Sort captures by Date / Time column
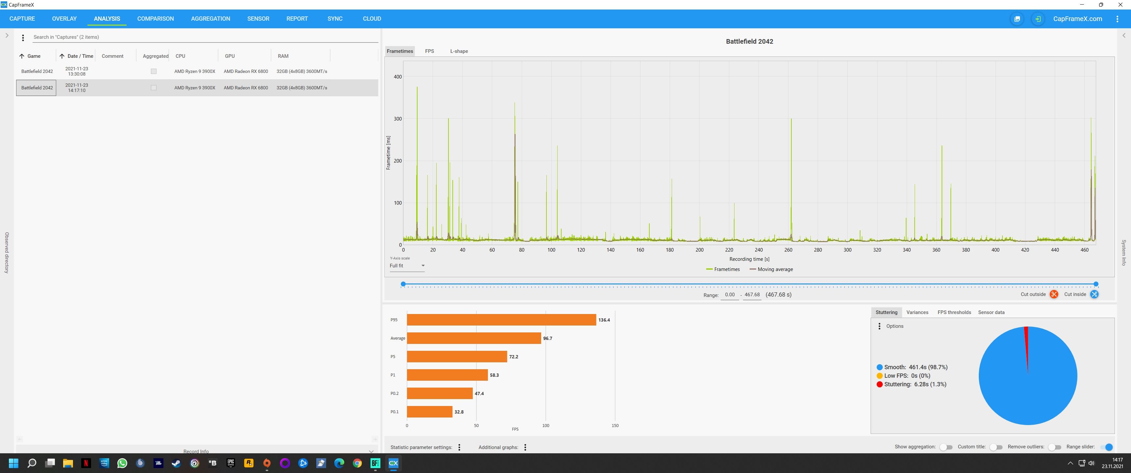 pos(76,56)
